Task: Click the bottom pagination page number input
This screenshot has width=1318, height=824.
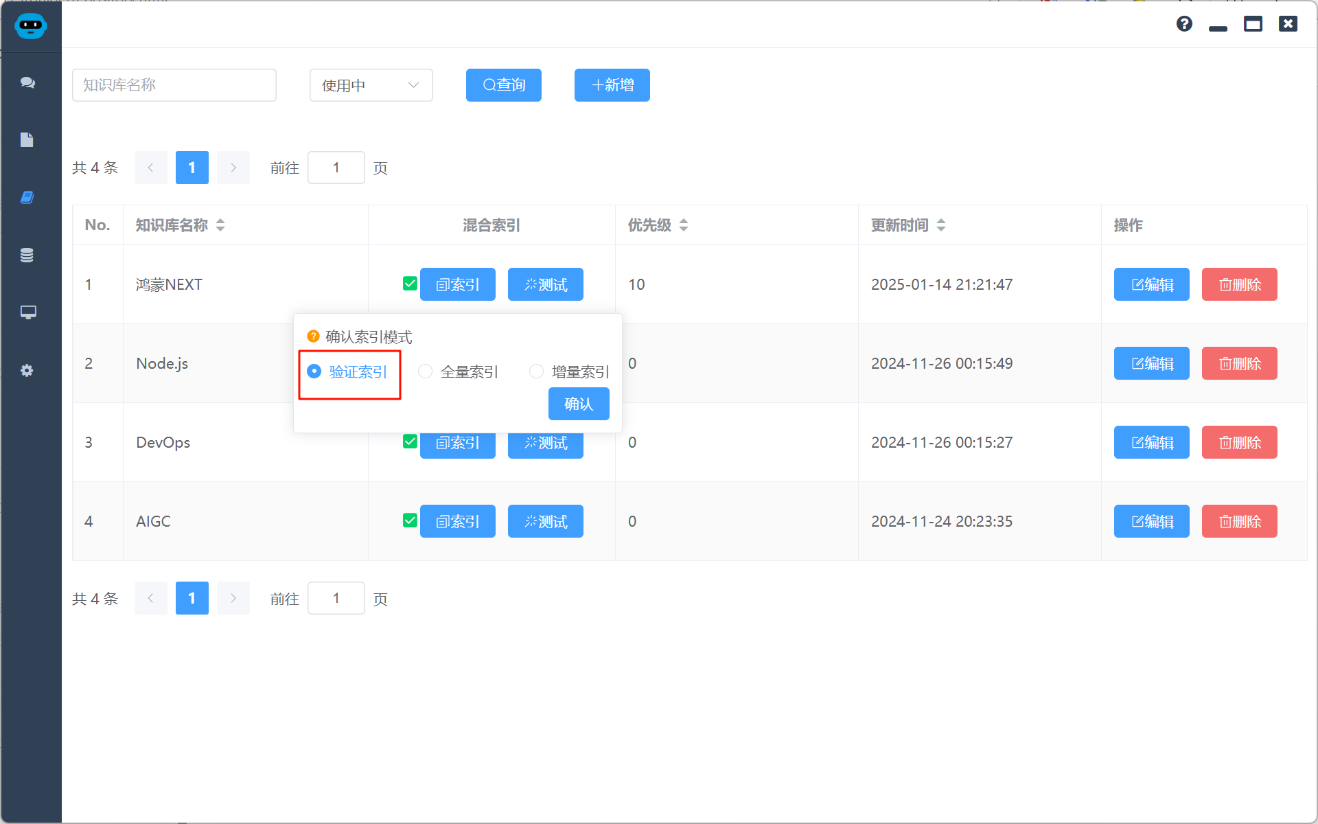Action: tap(336, 598)
